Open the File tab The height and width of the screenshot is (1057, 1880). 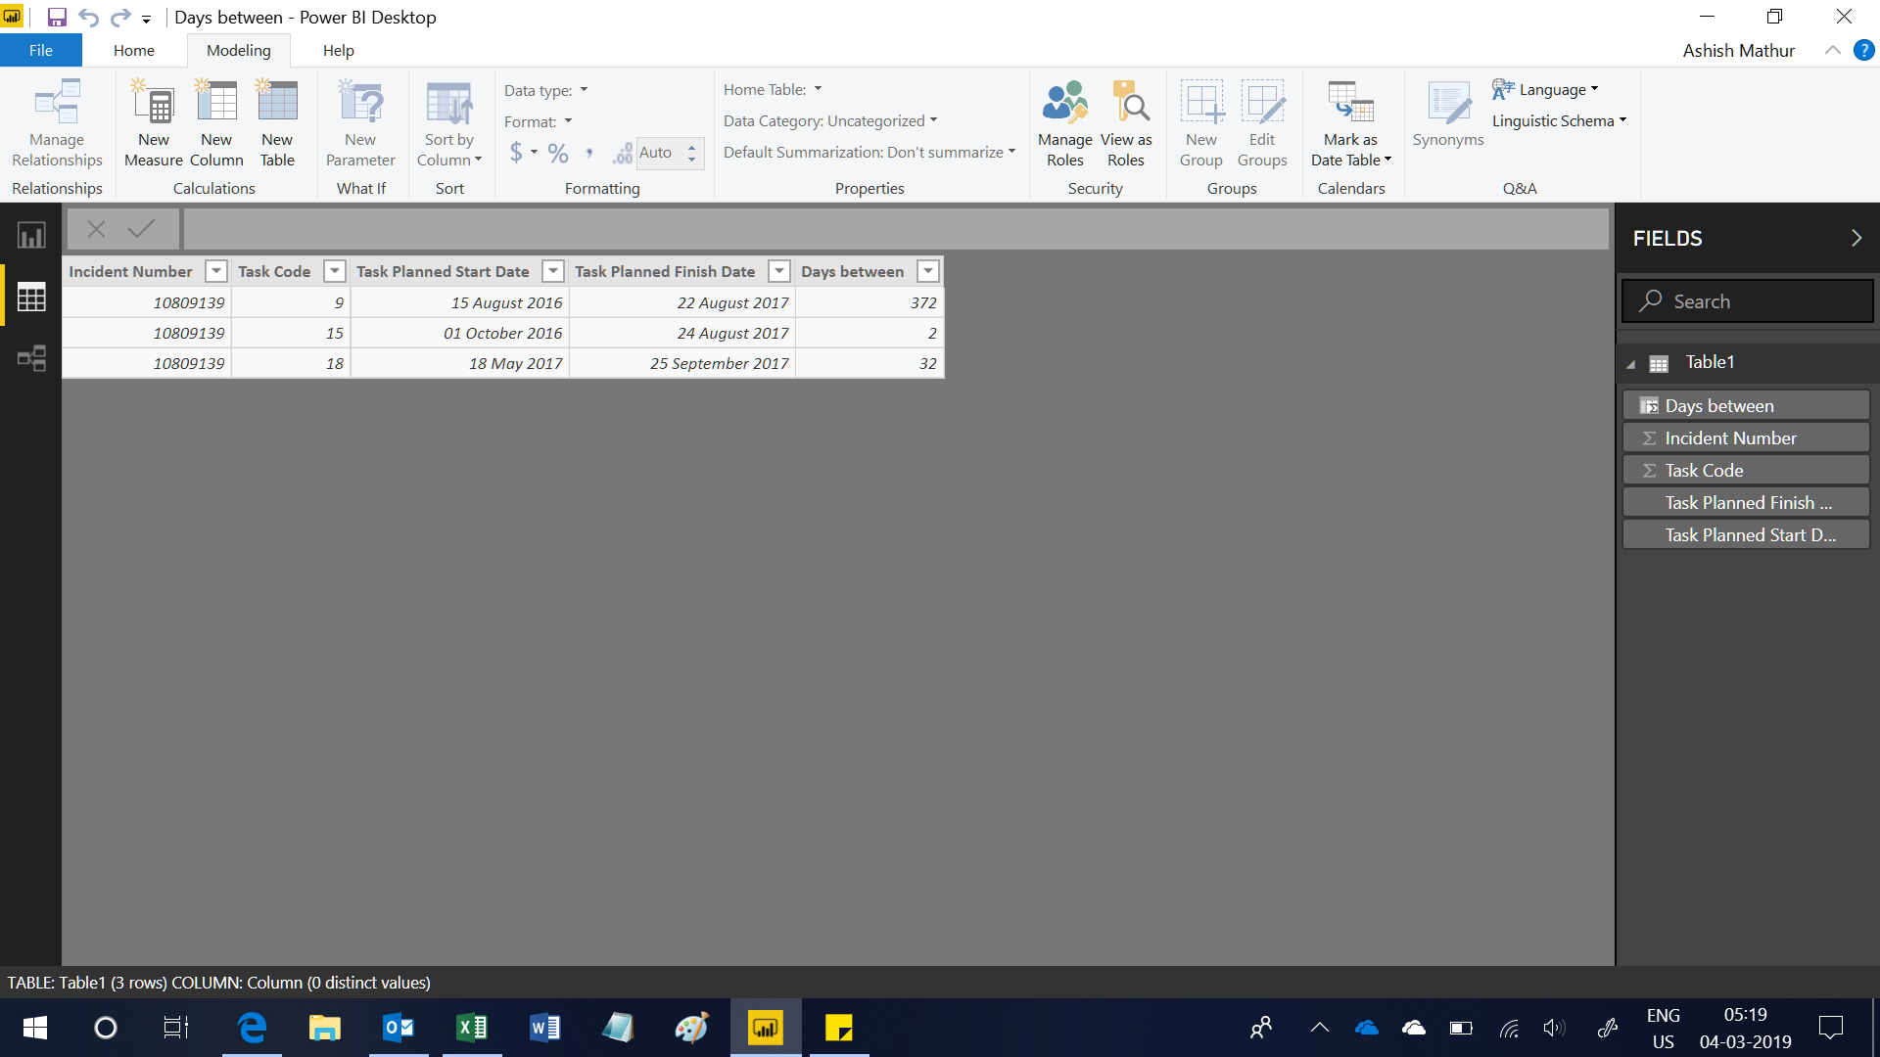pyautogui.click(x=41, y=50)
